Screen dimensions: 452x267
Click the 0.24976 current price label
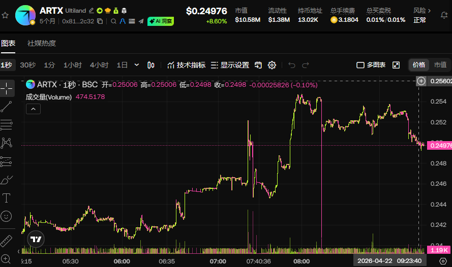pyautogui.click(x=440, y=146)
